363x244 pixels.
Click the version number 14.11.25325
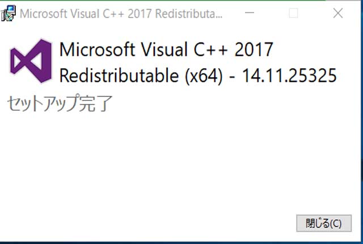tap(289, 75)
